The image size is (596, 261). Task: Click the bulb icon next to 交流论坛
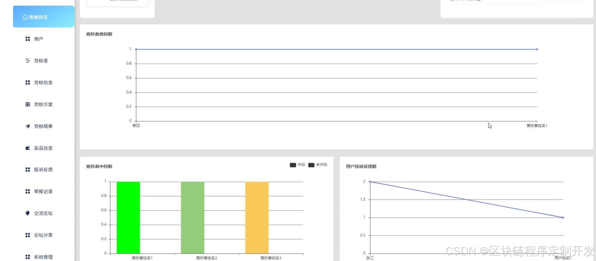pos(28,213)
